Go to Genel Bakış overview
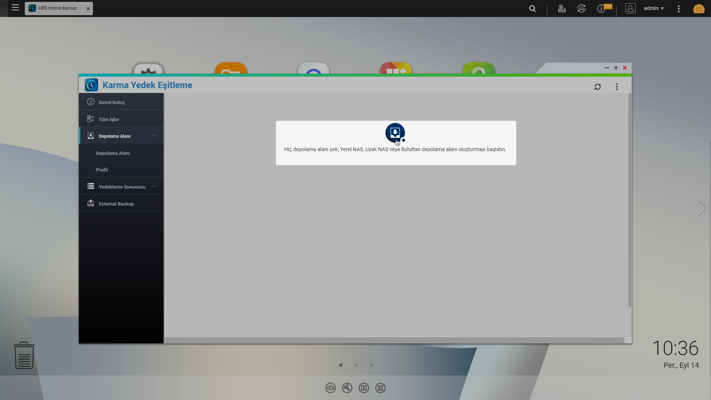This screenshot has width=711, height=400. click(111, 102)
